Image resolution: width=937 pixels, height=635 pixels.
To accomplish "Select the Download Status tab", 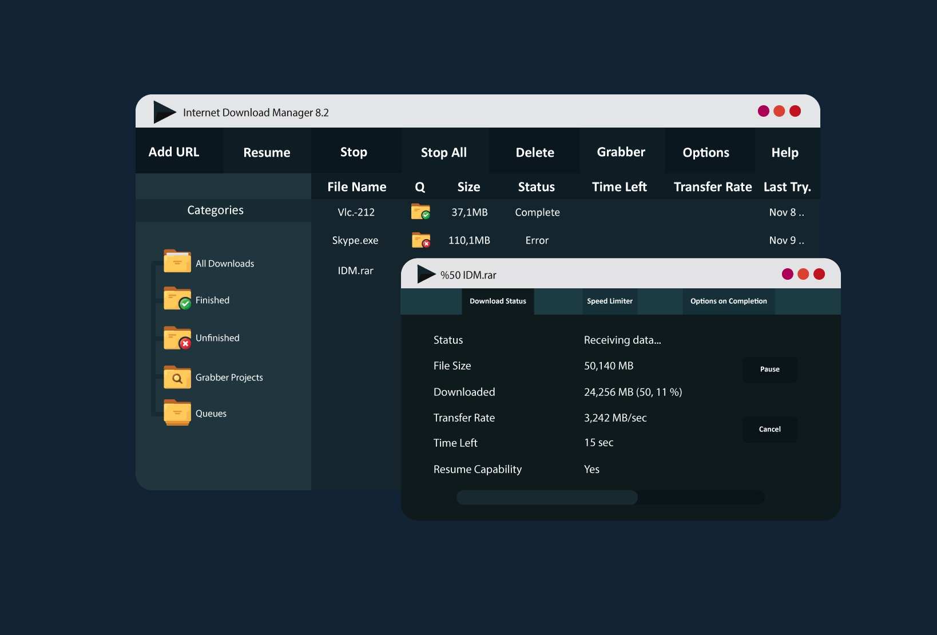I will 498,301.
